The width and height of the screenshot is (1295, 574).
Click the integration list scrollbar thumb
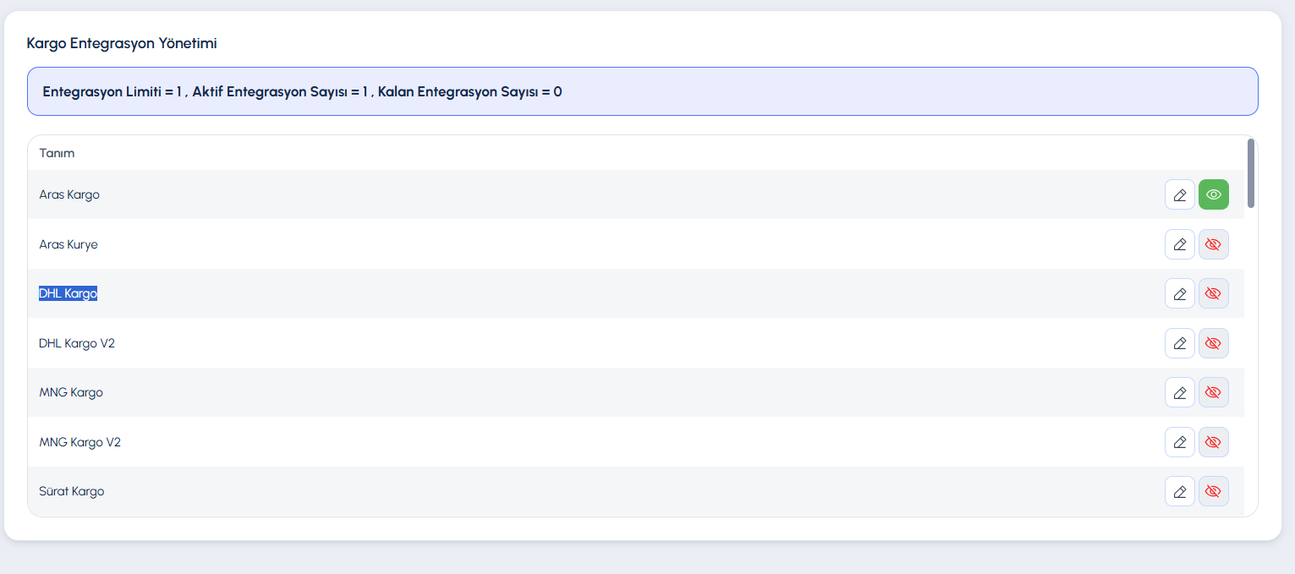1251,173
